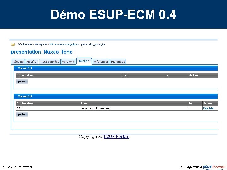
Task: Go to the Workspaces breadcrumb link
Action: tap(41, 44)
